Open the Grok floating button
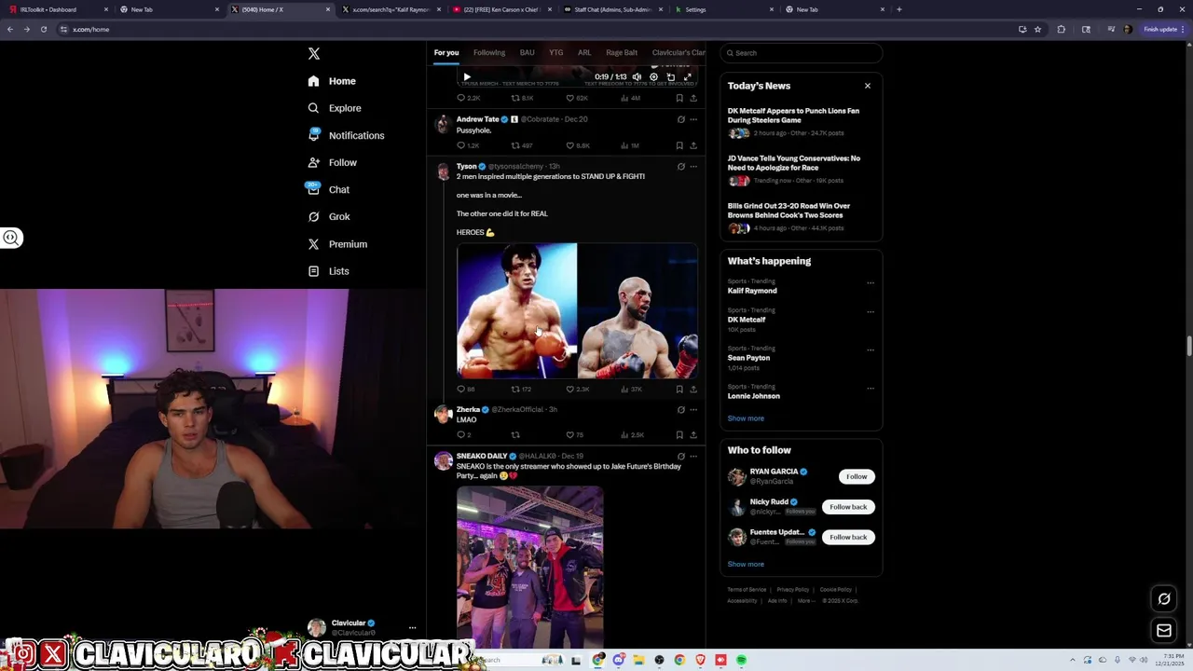This screenshot has height=671, width=1193. (x=1164, y=598)
